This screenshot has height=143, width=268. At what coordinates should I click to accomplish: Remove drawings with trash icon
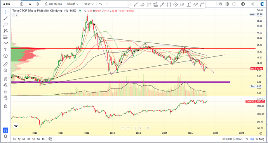(x=6, y=106)
